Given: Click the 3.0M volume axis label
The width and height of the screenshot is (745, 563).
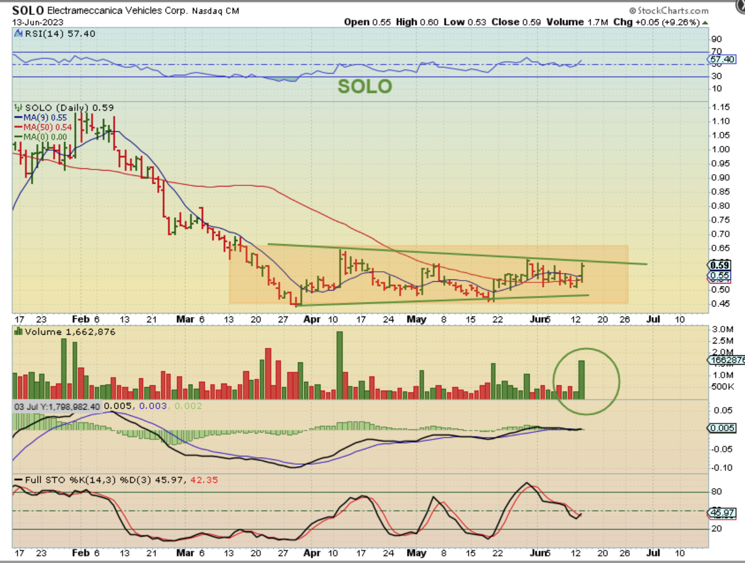Looking at the screenshot, I should tap(723, 329).
